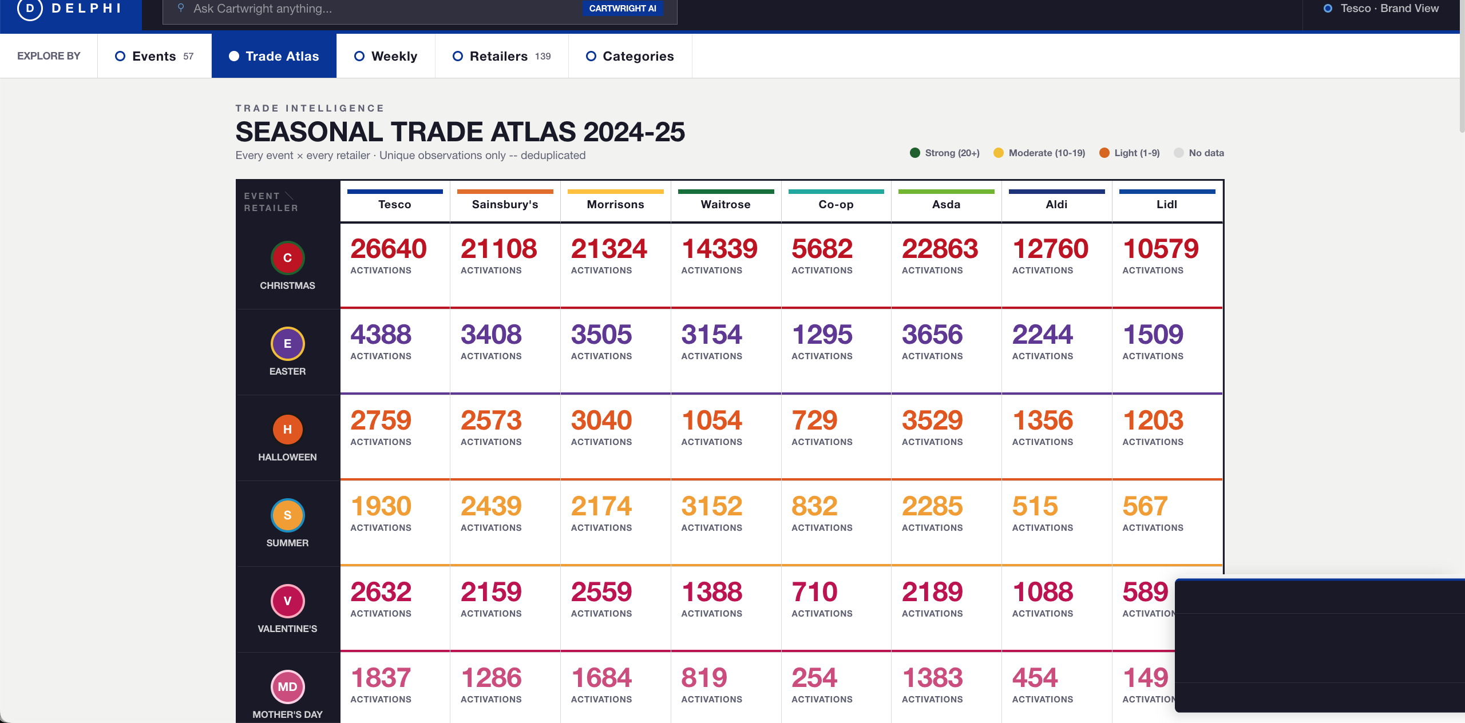Image resolution: width=1465 pixels, height=723 pixels.
Task: Open Lidl Halloween cell showing 1203
Action: 1167,437
